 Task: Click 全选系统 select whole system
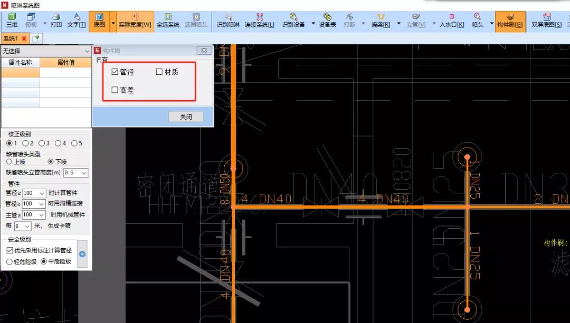pyautogui.click(x=168, y=21)
